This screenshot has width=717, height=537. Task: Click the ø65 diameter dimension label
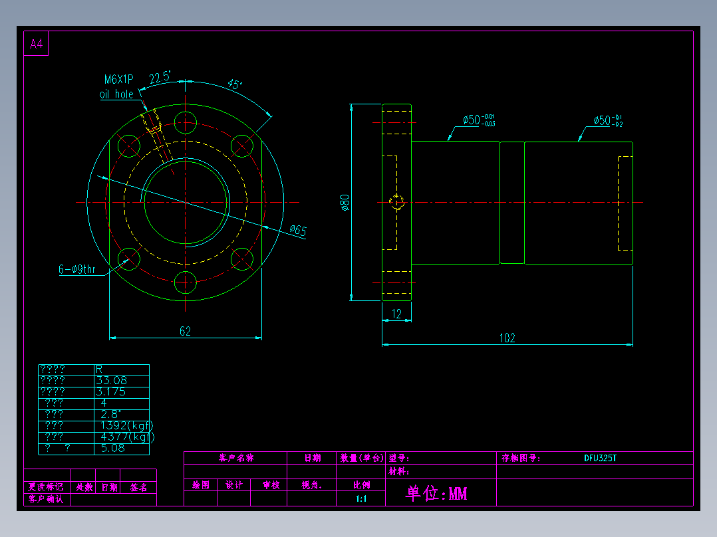(298, 230)
